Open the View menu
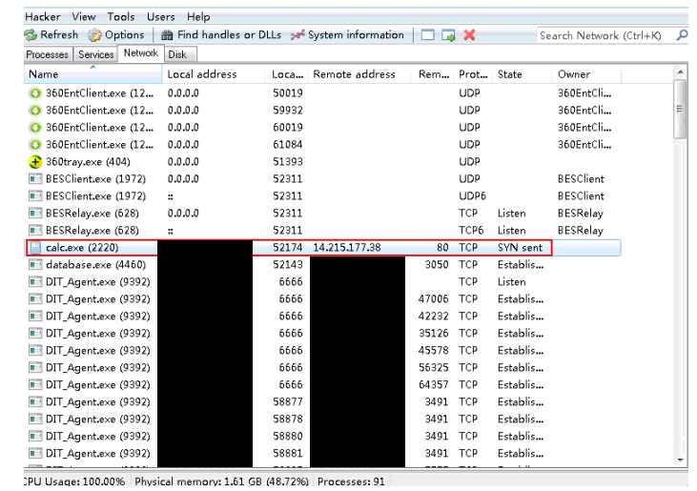Viewport: 697px width, 491px height. (84, 17)
